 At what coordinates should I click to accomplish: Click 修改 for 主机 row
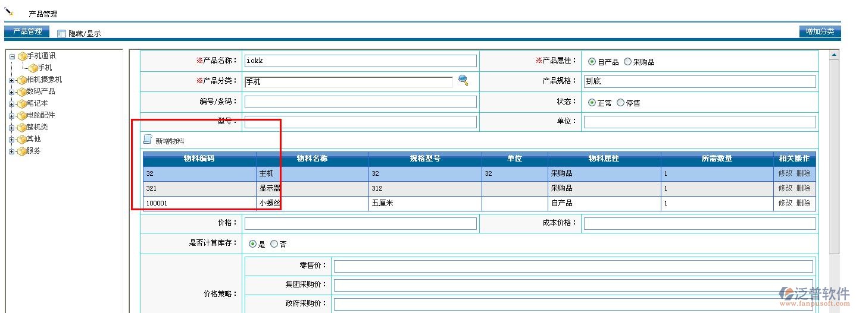click(785, 173)
